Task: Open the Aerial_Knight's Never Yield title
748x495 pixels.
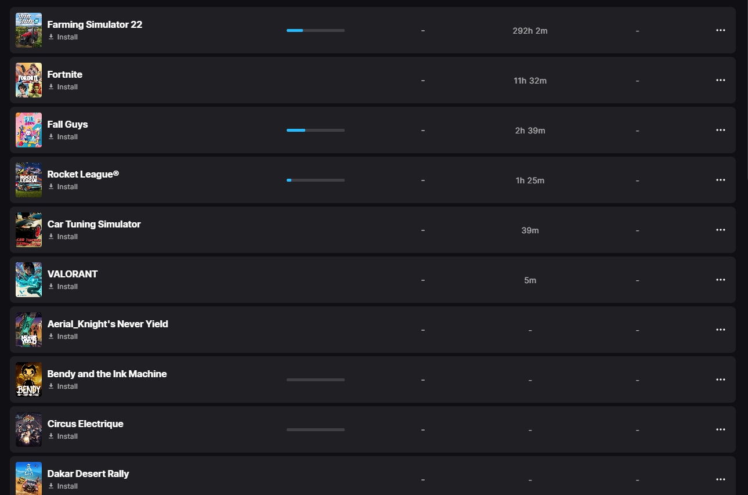Action: (x=108, y=324)
